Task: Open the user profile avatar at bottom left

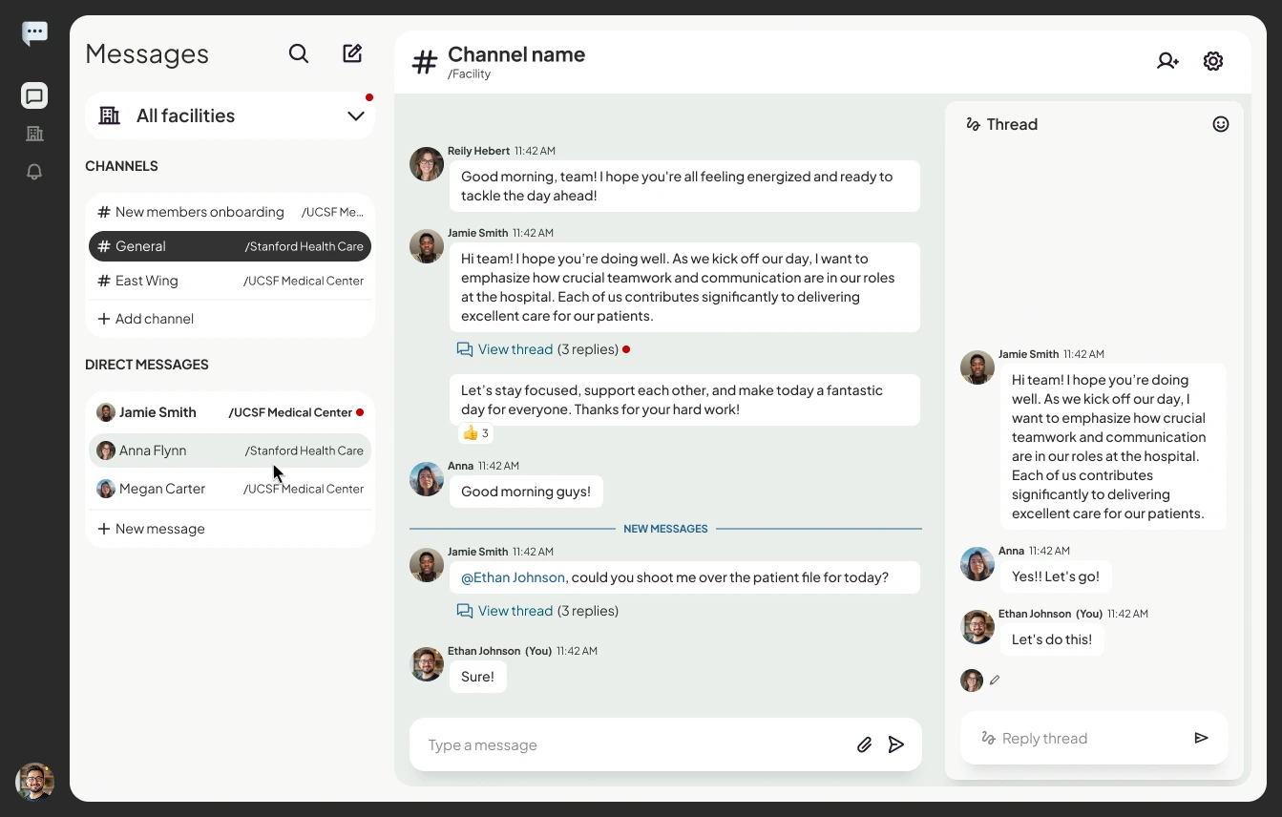Action: click(x=35, y=782)
